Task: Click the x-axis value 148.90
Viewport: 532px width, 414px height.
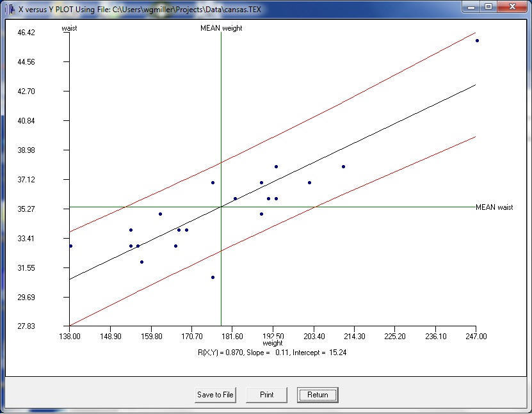Action: tap(111, 337)
